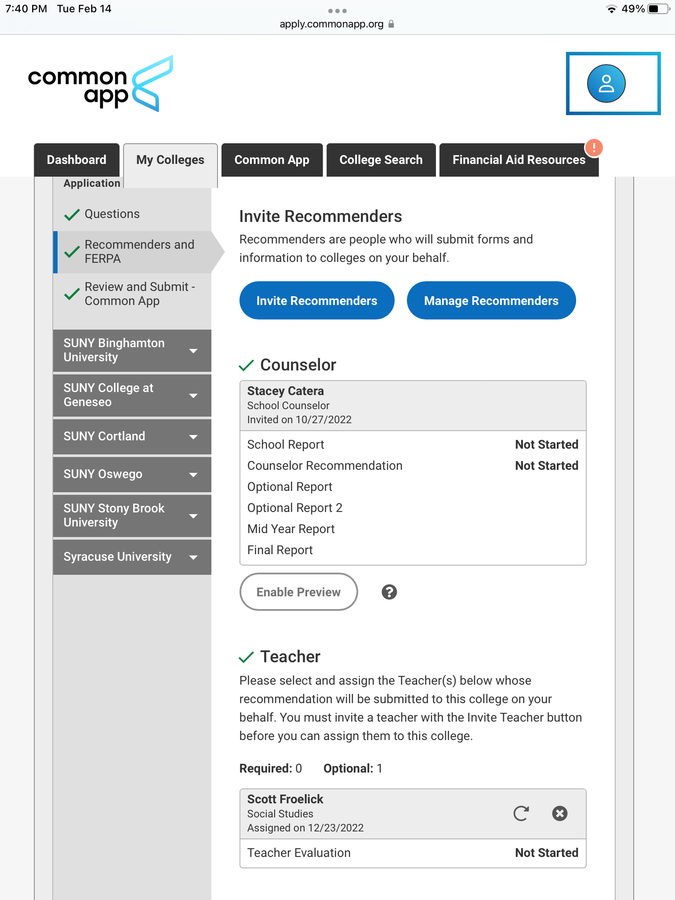The height and width of the screenshot is (900, 675).
Task: Tap the 7:40 PM clock
Action: [26, 9]
